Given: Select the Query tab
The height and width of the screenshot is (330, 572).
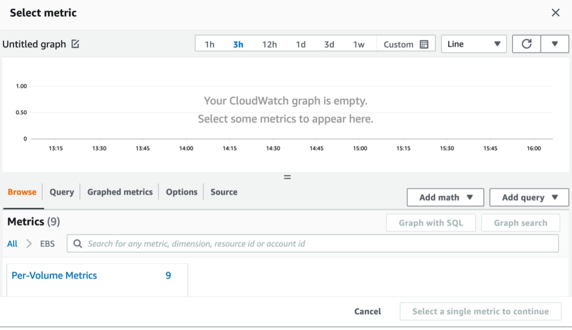Looking at the screenshot, I should pos(61,192).
